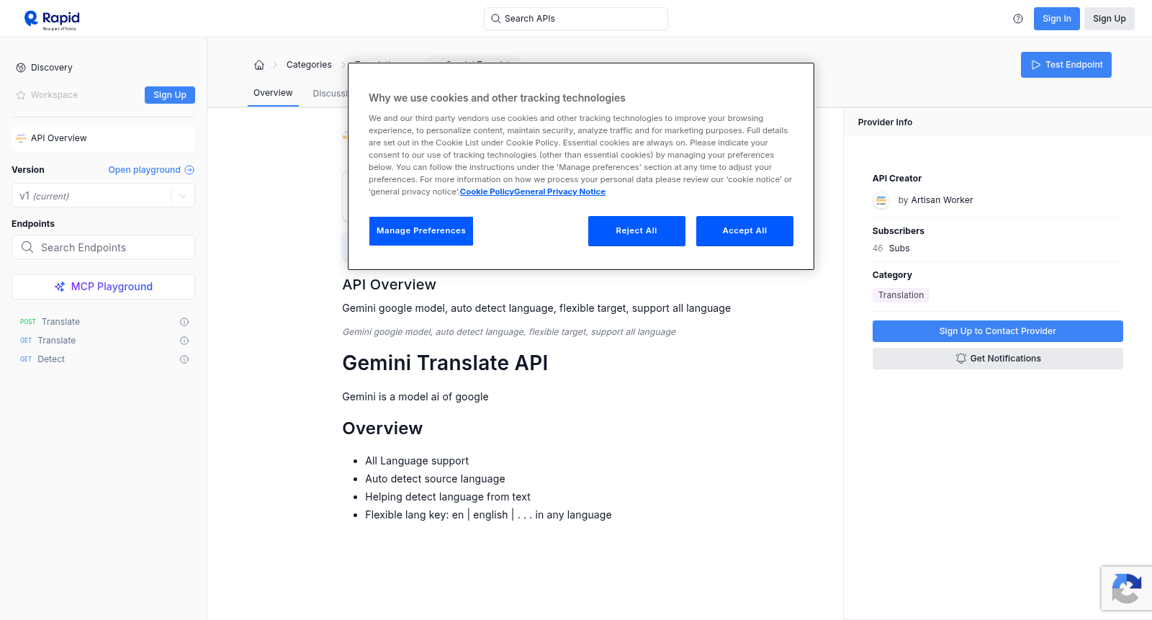Screen dimensions: 1152x620
Task: Click Reject All cookies
Action: [636, 231]
